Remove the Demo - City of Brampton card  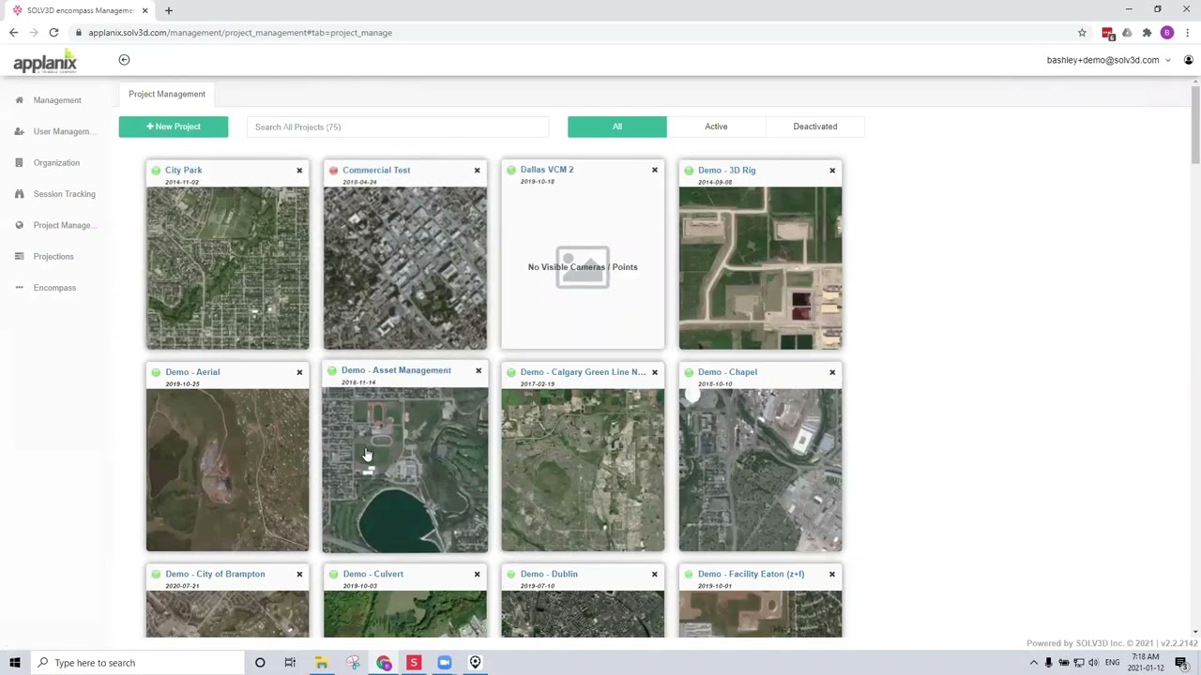click(x=299, y=574)
